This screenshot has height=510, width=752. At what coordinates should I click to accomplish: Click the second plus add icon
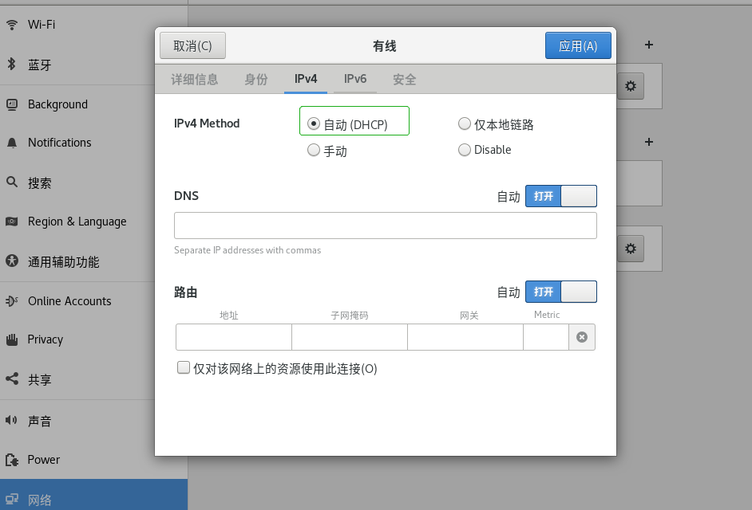click(649, 142)
